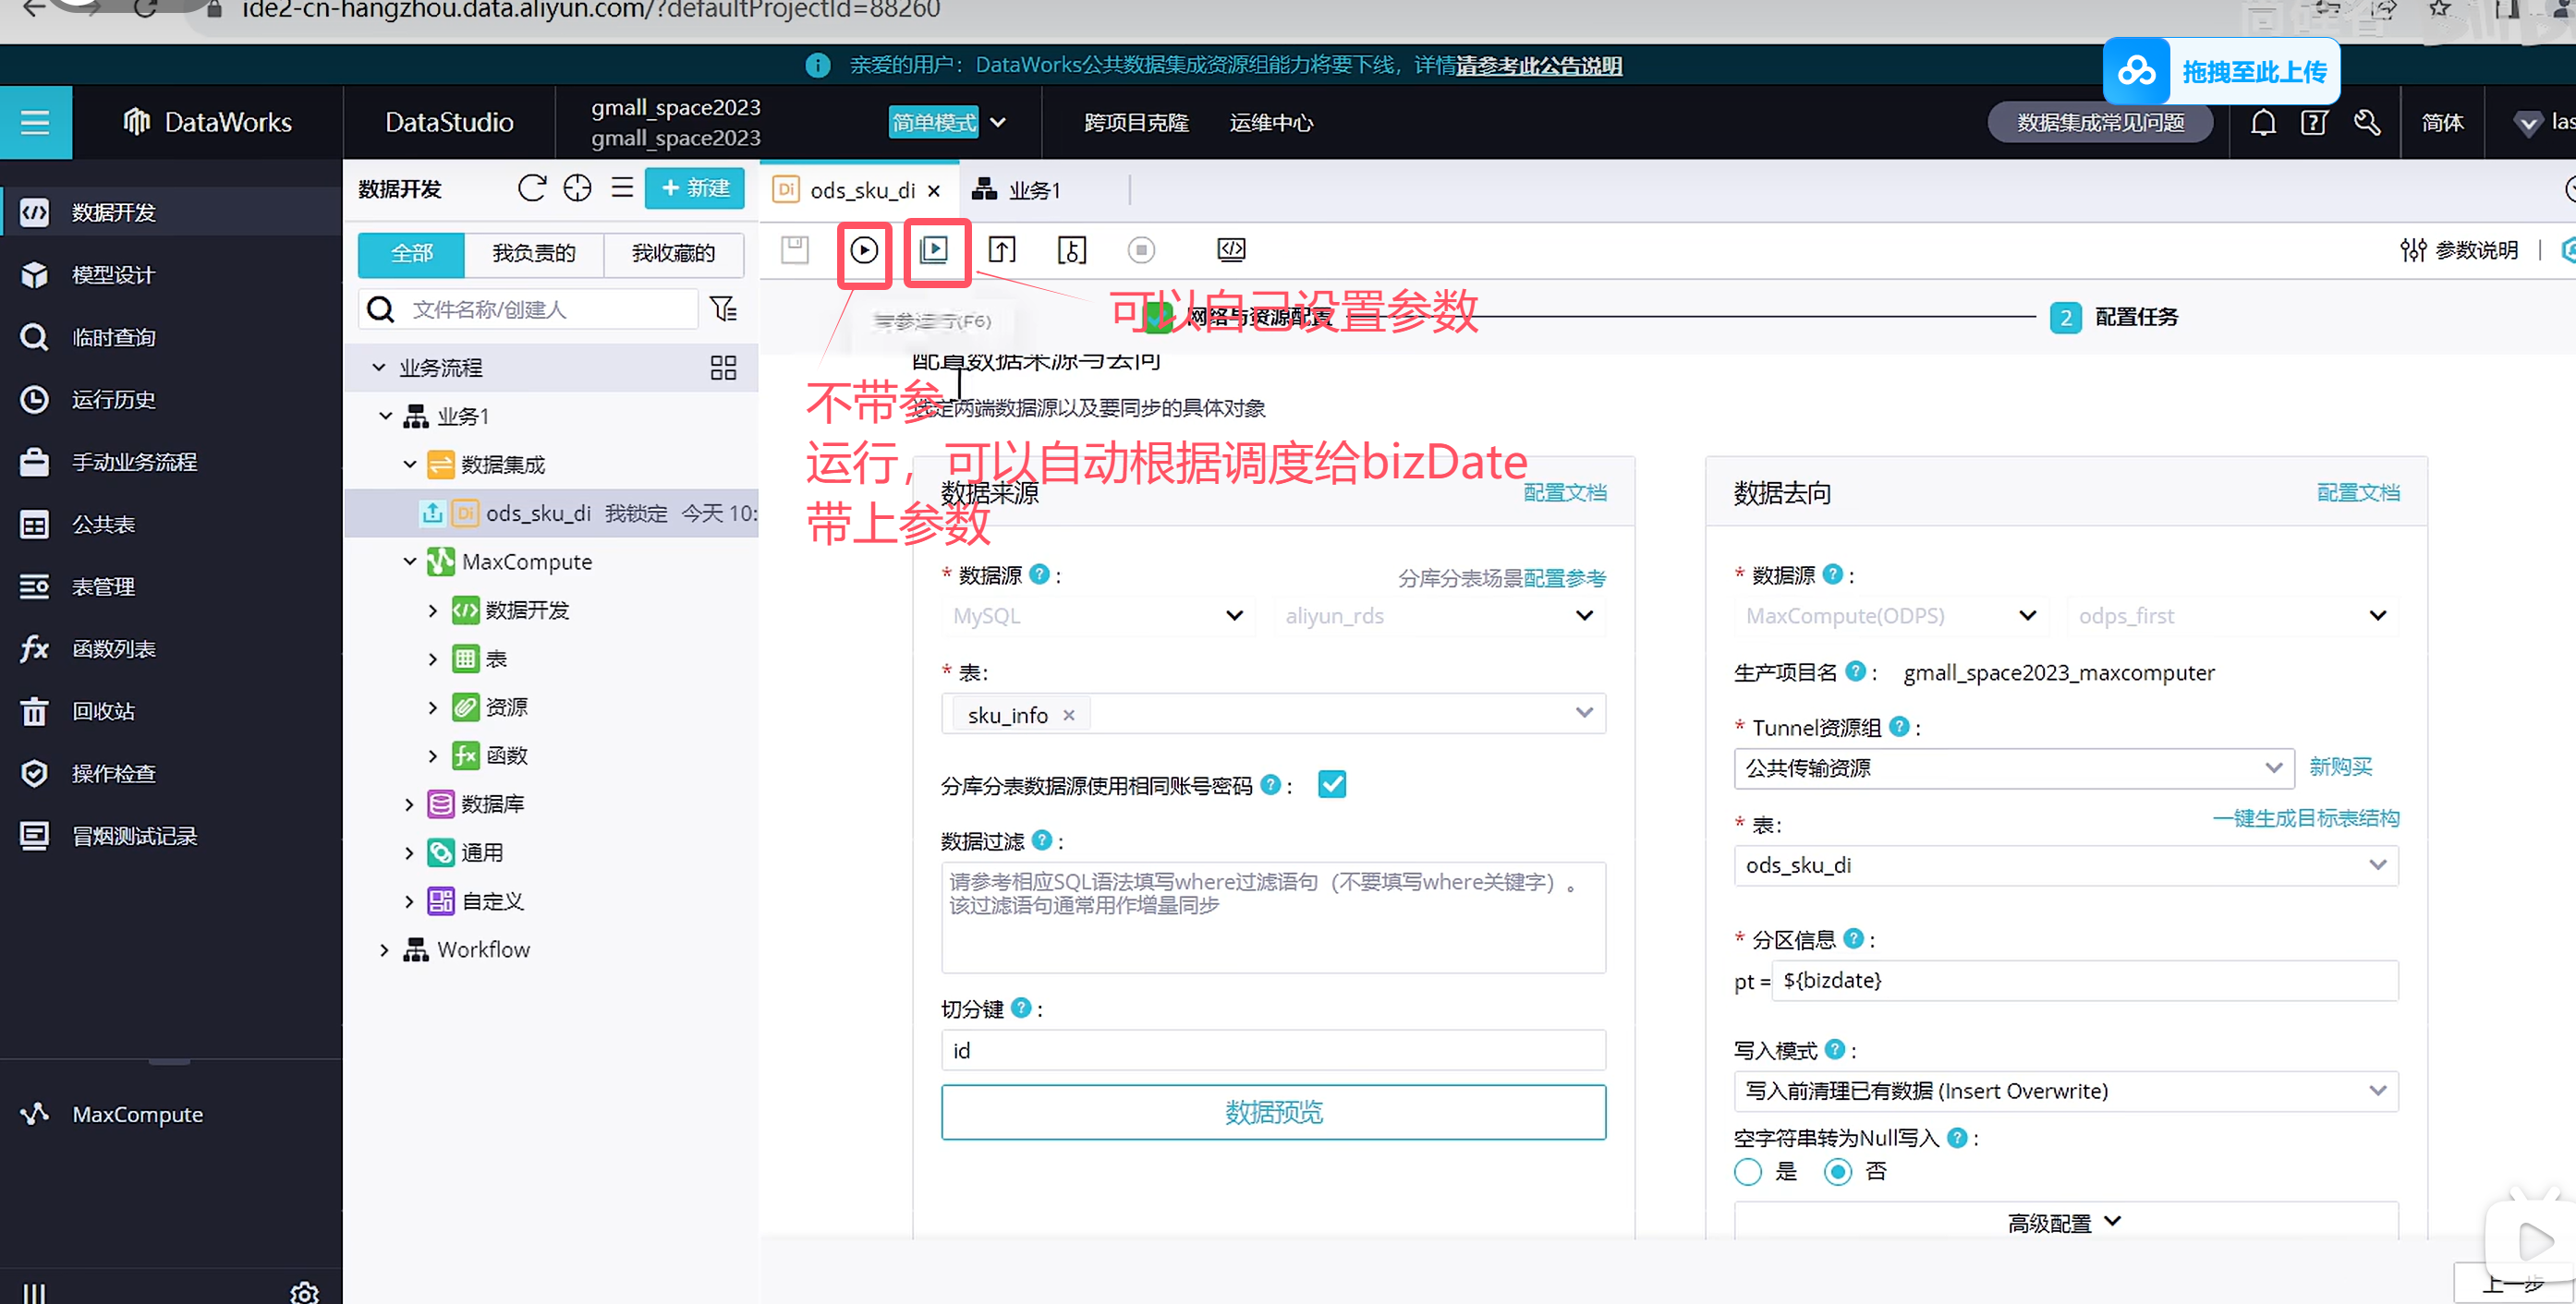Switch to the 业务1 tab
Viewport: 2576px width, 1304px height.
click(1018, 190)
